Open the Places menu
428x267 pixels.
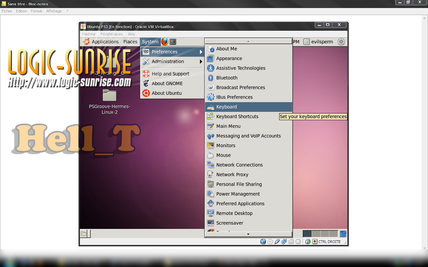[130, 42]
